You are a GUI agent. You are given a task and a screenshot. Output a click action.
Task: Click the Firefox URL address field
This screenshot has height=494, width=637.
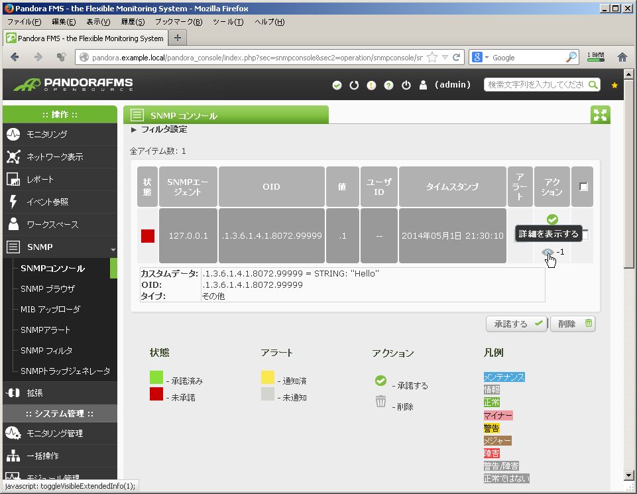(257, 57)
